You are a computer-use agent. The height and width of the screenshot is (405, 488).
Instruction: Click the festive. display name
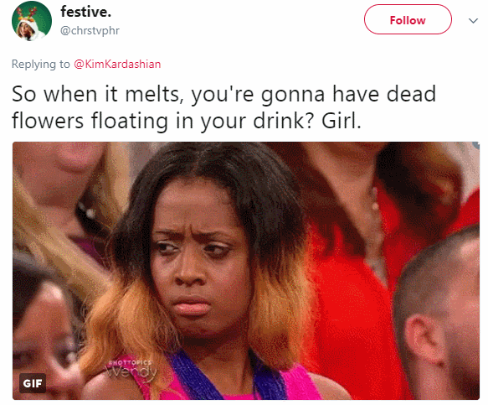point(86,13)
